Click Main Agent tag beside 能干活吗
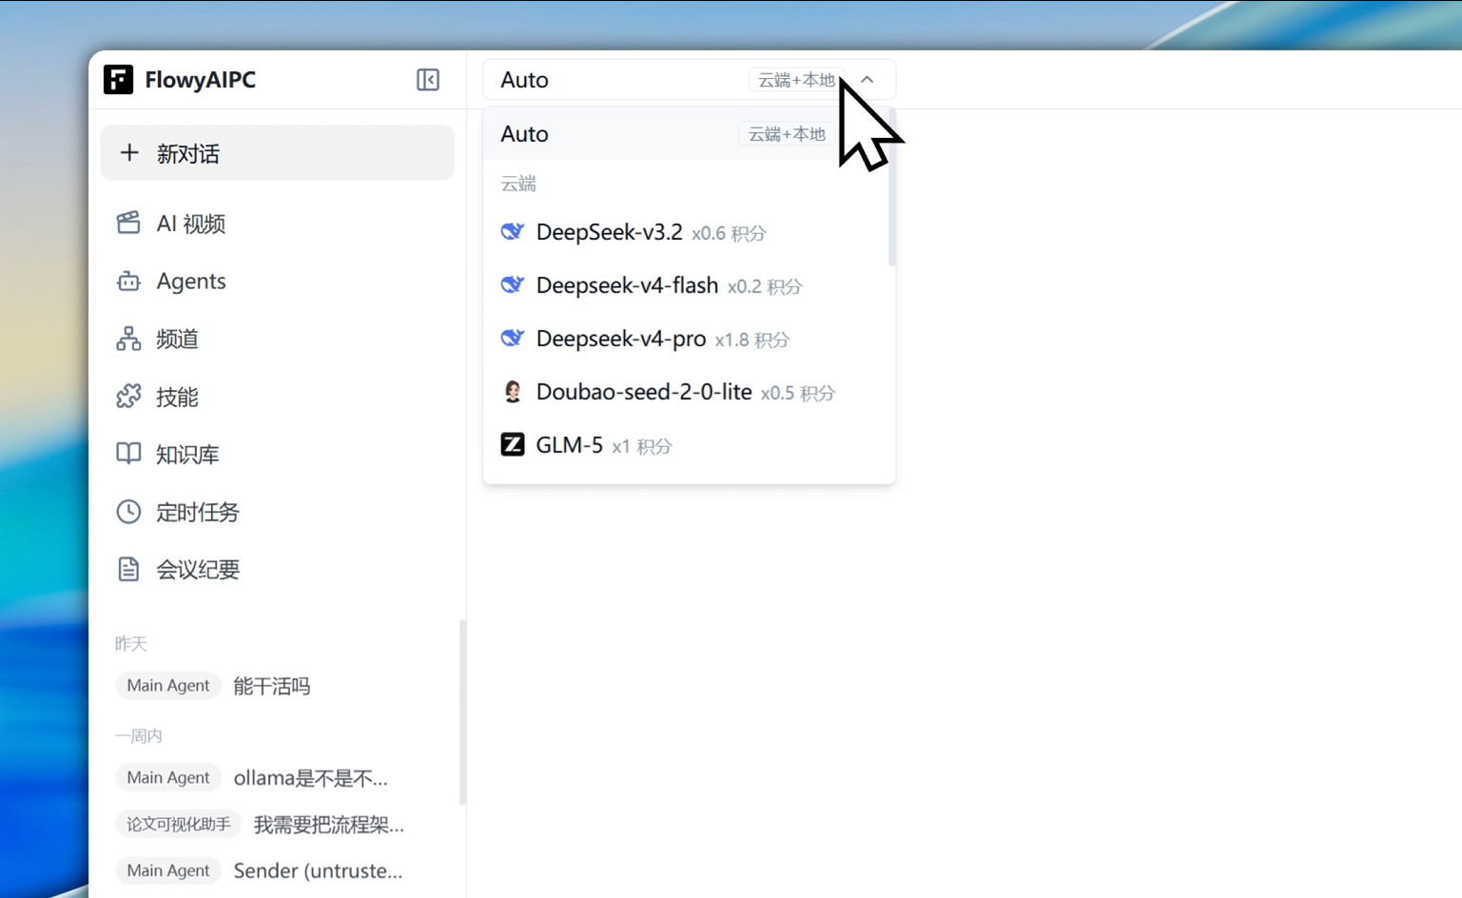Image resolution: width=1462 pixels, height=898 pixels. tap(168, 686)
